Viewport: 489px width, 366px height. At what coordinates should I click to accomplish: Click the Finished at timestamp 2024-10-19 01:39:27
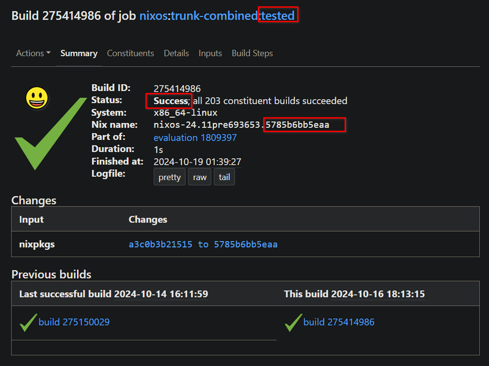tap(197, 161)
